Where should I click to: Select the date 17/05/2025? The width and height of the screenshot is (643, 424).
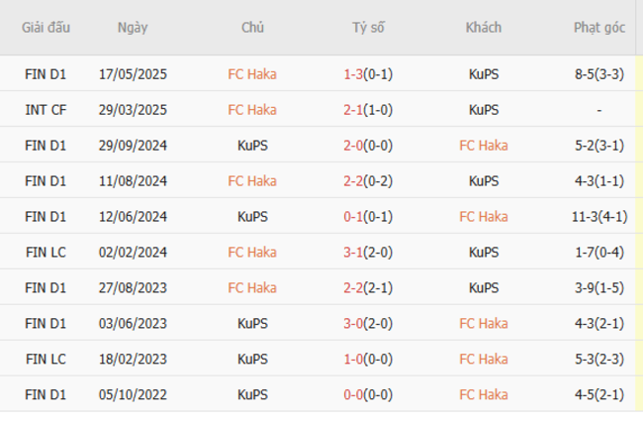click(x=133, y=74)
